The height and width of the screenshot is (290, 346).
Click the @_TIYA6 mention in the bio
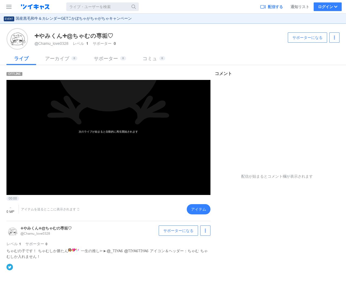(115, 251)
